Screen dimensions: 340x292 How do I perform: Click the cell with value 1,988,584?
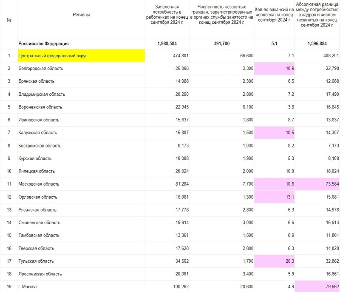pyautogui.click(x=167, y=44)
